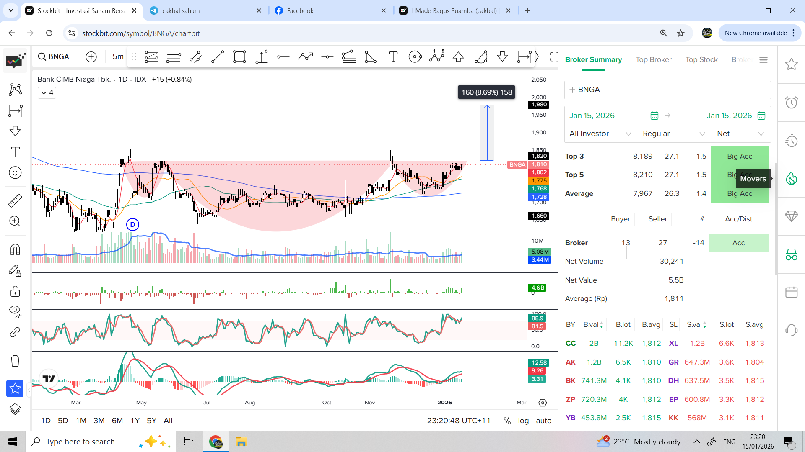Viewport: 805px width, 452px height.
Task: Click the ruler measure tool in left sidebar
Action: point(15,200)
